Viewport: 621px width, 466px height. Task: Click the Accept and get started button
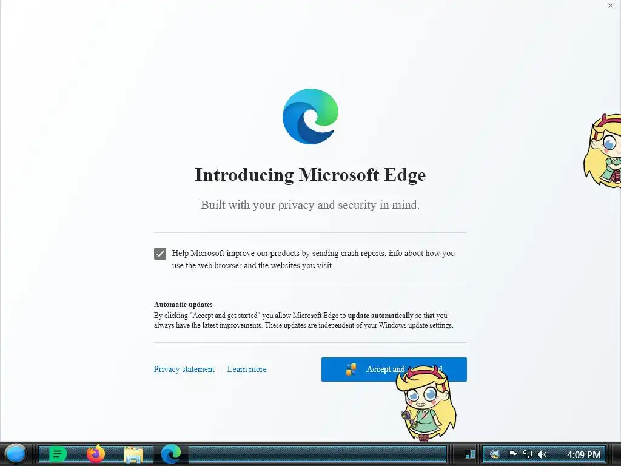(x=394, y=370)
